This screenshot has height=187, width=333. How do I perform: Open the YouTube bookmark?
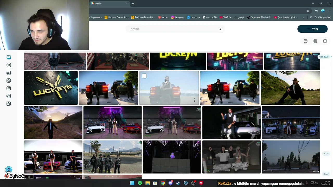(225, 17)
